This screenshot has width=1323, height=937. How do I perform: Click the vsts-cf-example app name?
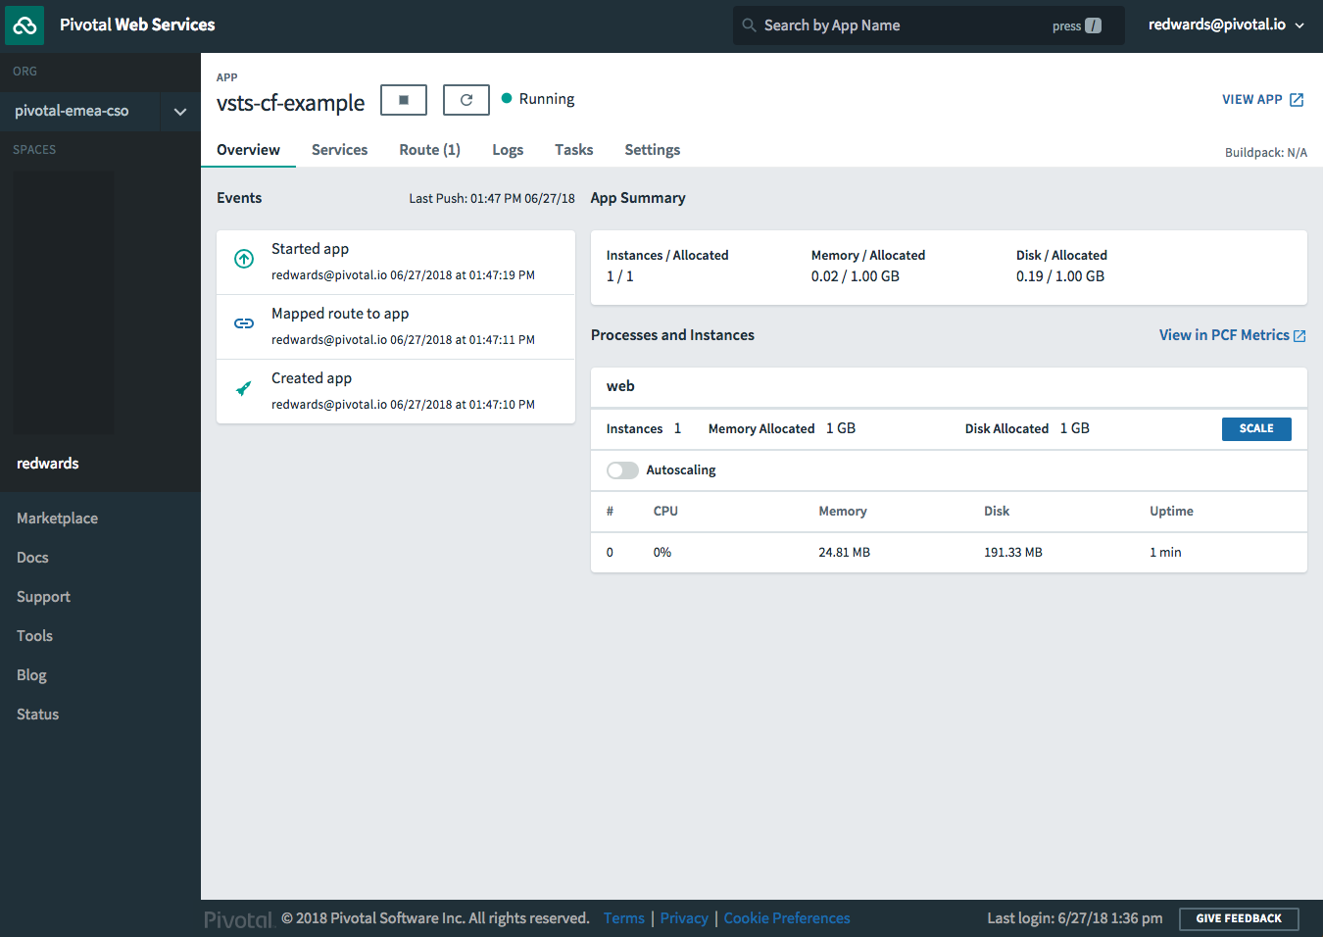[x=290, y=103]
